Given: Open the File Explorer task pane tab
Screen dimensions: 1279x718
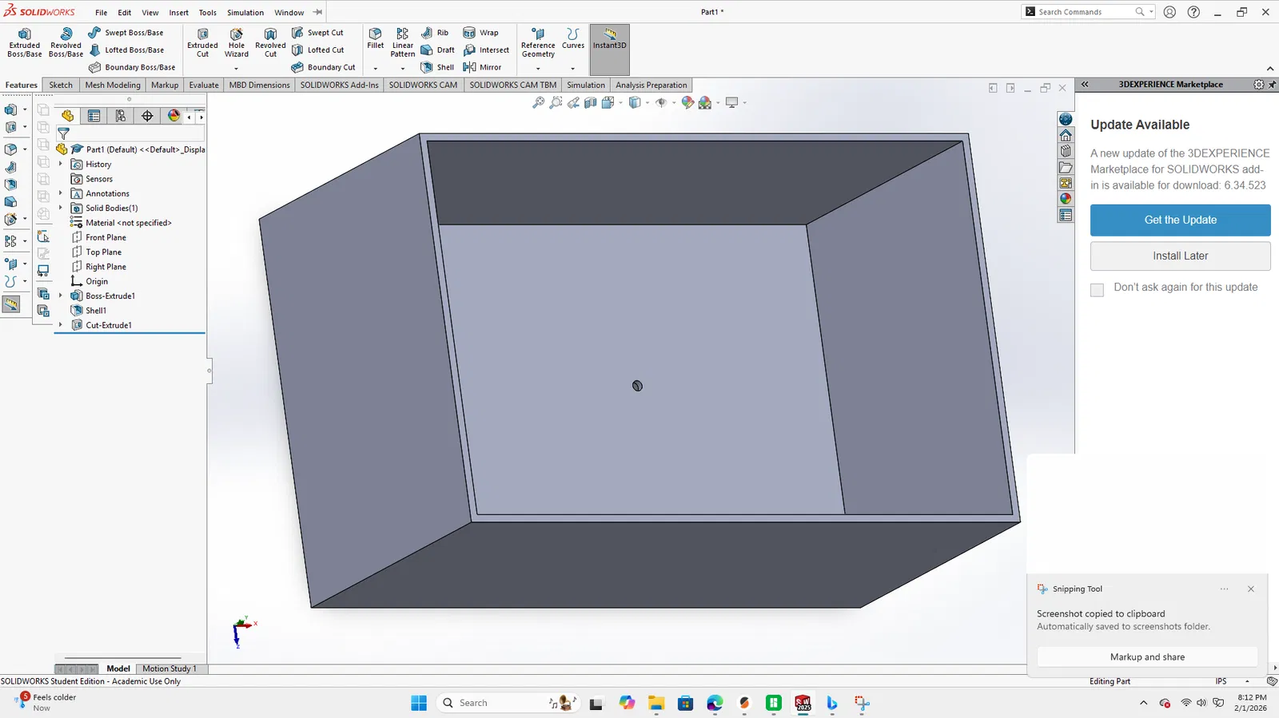Looking at the screenshot, I should pyautogui.click(x=1066, y=167).
